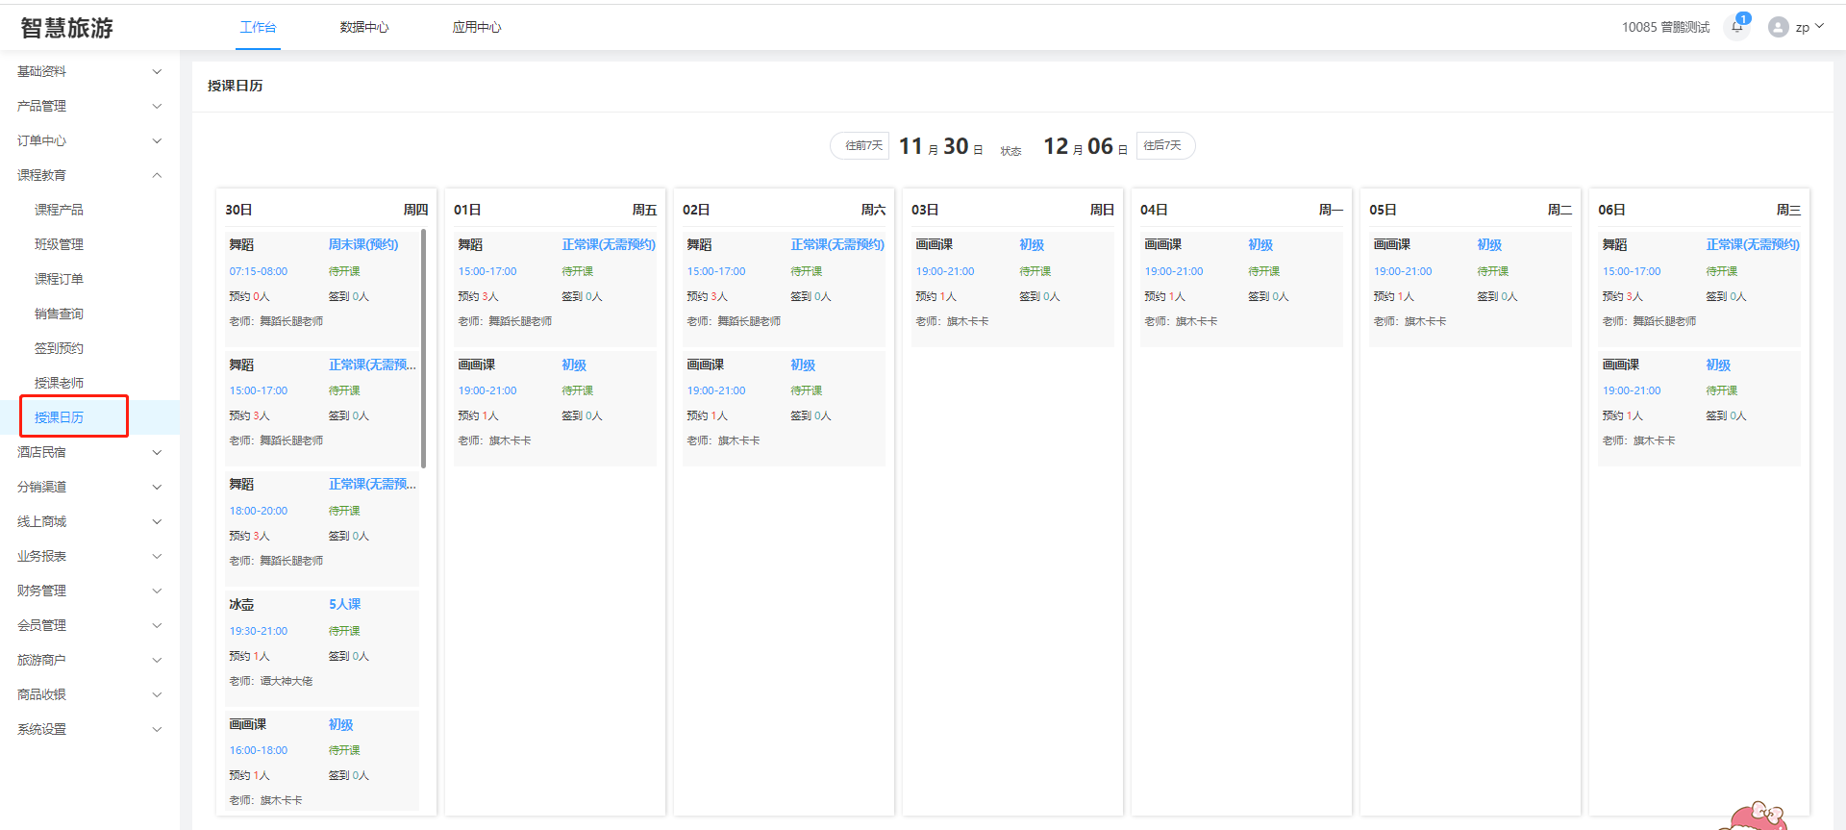Click the 往后7天 button

point(1163,145)
